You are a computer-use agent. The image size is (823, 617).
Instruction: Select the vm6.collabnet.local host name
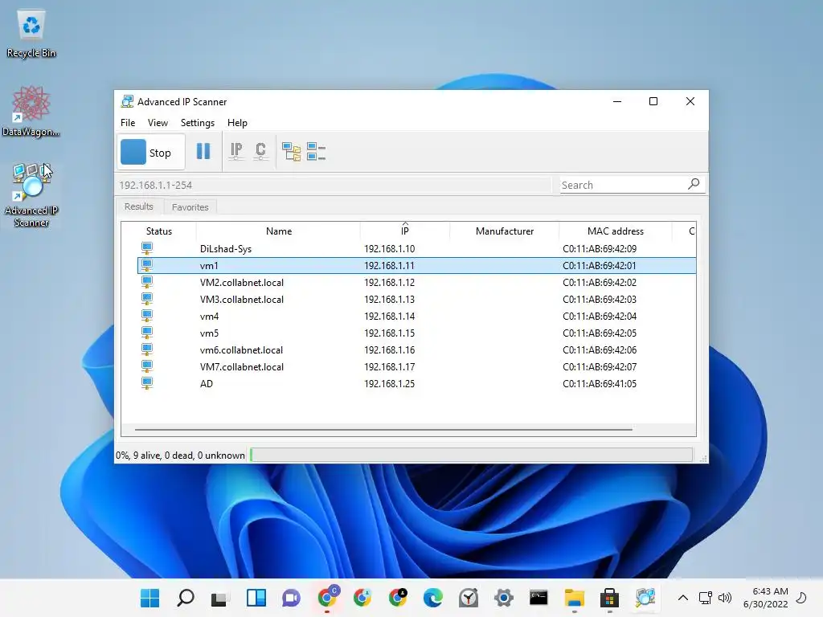pyautogui.click(x=241, y=350)
